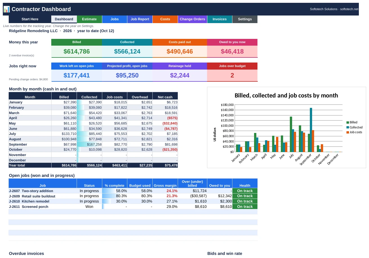
Task: Click the Projected profit value $95,250
Action: [x=127, y=75]
